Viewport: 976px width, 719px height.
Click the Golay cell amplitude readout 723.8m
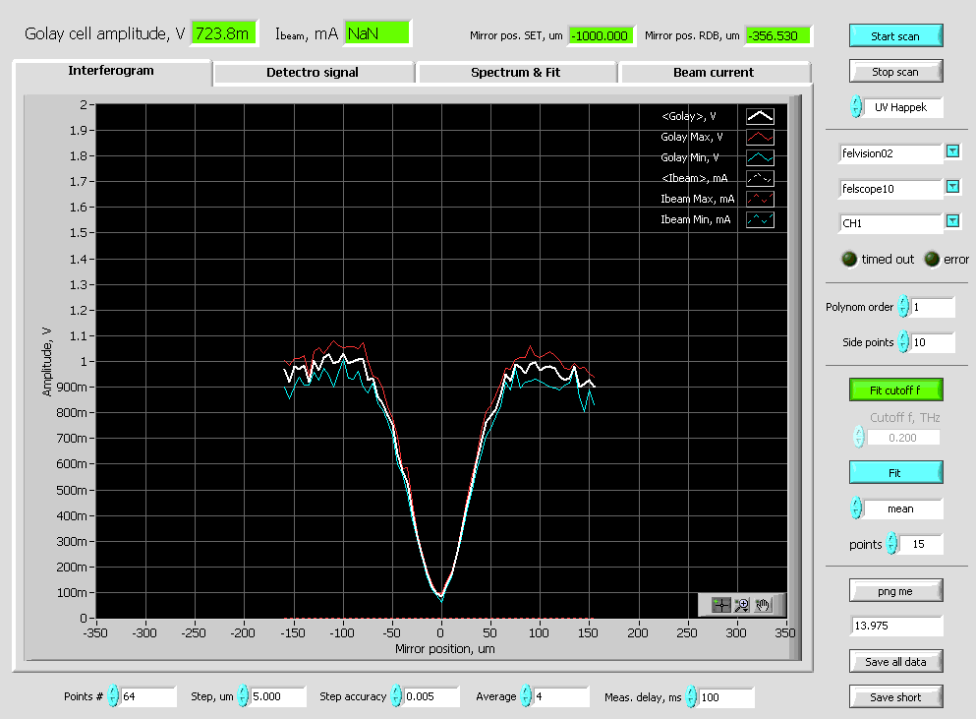223,33
